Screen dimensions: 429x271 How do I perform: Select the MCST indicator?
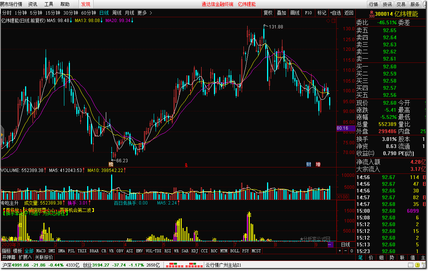[x=256, y=251]
